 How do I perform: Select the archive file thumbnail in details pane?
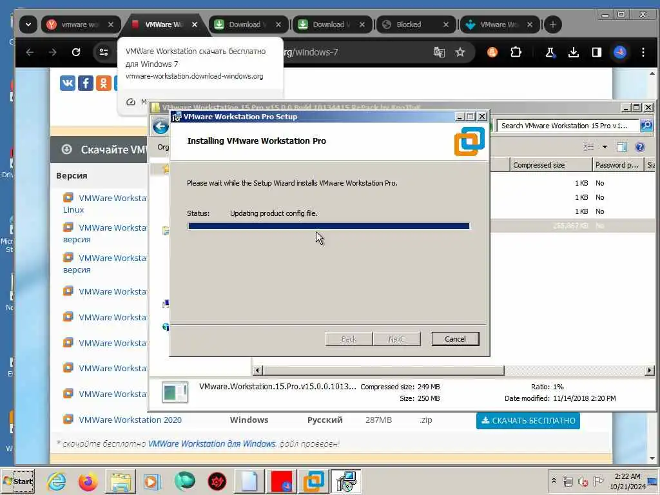pyautogui.click(x=175, y=392)
